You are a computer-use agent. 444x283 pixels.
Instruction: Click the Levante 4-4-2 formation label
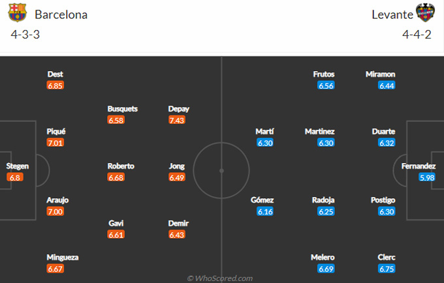click(x=417, y=35)
